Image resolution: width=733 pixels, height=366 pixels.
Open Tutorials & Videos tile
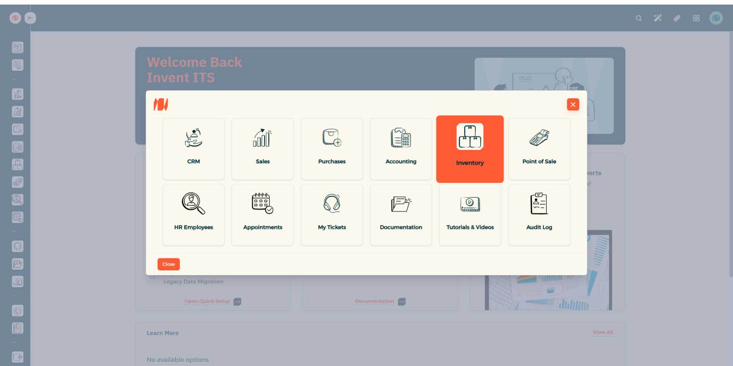(470, 215)
